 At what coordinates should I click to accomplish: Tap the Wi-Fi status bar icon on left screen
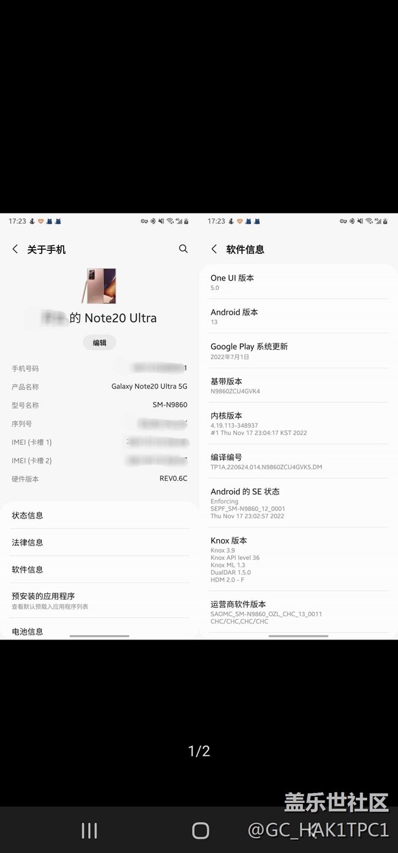170,221
